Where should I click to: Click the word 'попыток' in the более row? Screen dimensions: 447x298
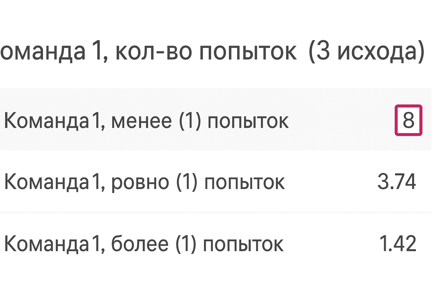pyautogui.click(x=243, y=245)
